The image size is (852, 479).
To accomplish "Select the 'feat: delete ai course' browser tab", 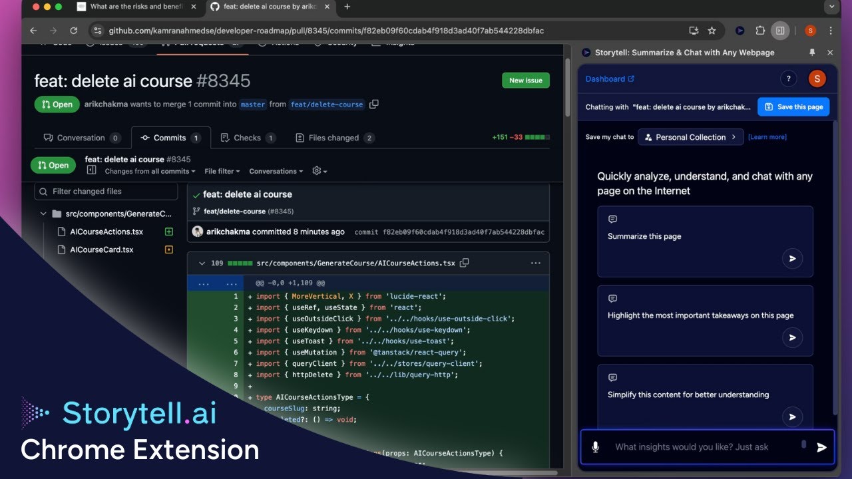I will click(270, 7).
